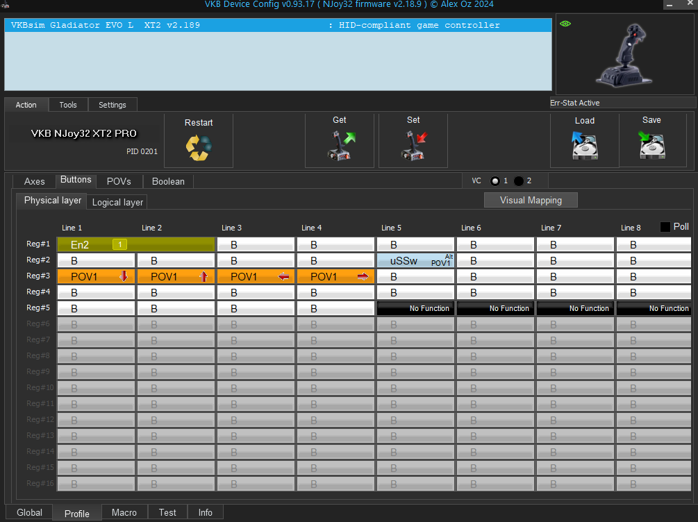Click the POV1 left arrow cell
The height and width of the screenshot is (522, 698).
pyautogui.click(x=256, y=276)
